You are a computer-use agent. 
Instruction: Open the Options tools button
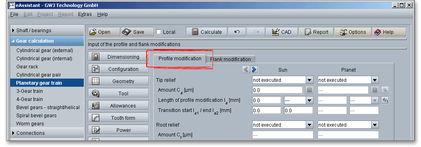click(x=353, y=32)
